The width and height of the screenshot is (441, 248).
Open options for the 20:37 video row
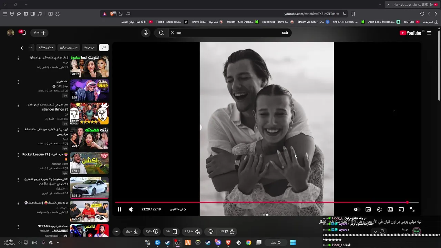pyautogui.click(x=18, y=59)
